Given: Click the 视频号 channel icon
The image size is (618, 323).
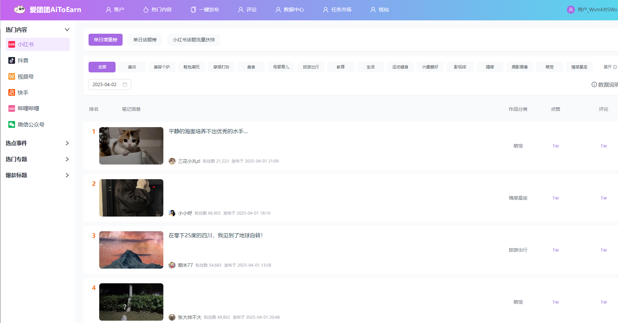Looking at the screenshot, I should click(12, 76).
